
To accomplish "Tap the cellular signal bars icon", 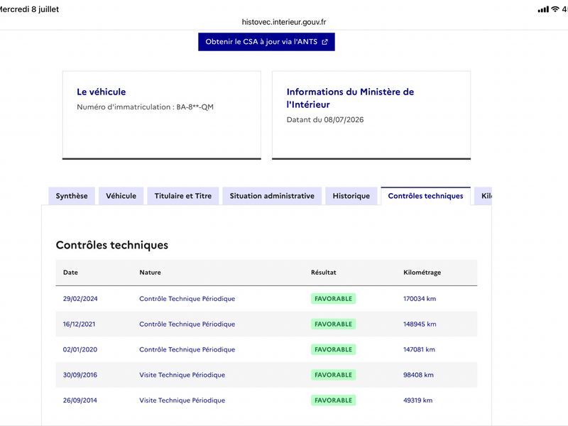I will point(543,9).
